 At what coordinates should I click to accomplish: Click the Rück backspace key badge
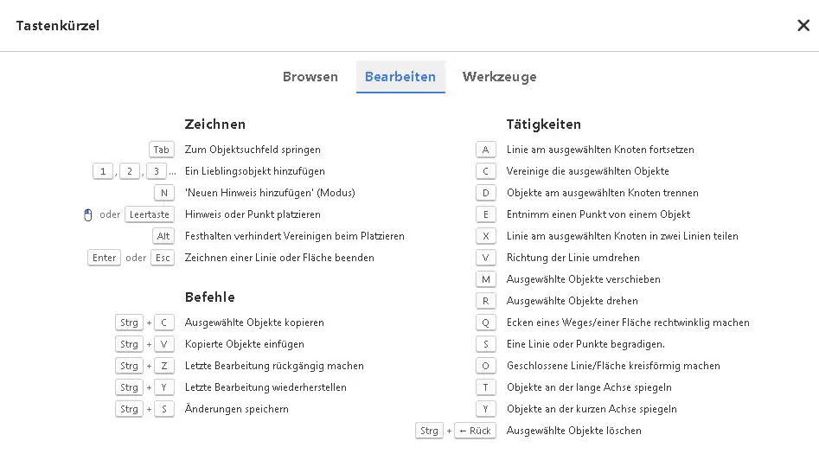(x=475, y=431)
